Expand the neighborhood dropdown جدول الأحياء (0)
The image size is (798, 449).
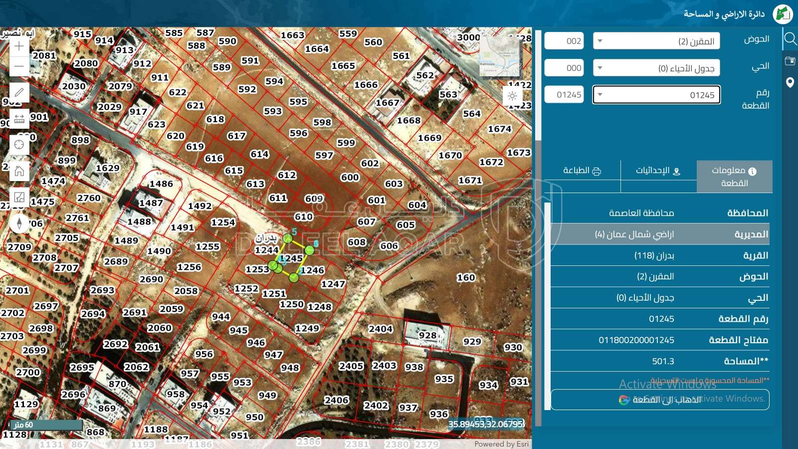coord(656,68)
